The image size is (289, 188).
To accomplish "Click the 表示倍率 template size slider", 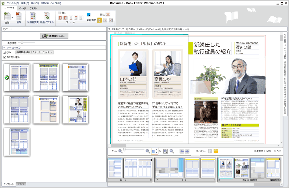I will coord(22,43).
